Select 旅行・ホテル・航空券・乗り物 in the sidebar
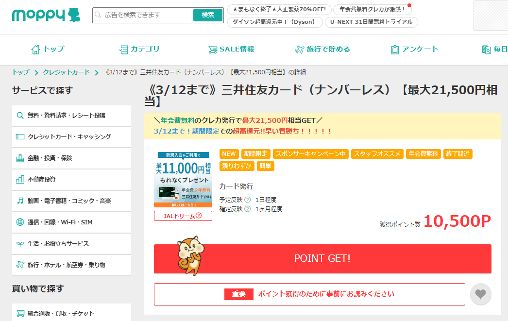Viewport: 508px width, 321px height. 71,265
